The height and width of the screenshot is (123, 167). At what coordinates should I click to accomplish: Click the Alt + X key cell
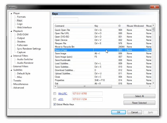pos(105,83)
